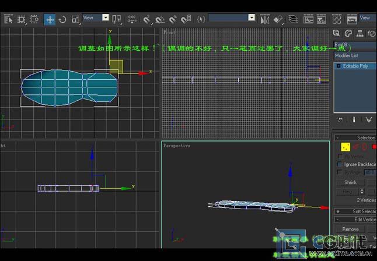Viewport: 377px width, 261px height.
Task: Click the Make Unique icon
Action: (369, 119)
